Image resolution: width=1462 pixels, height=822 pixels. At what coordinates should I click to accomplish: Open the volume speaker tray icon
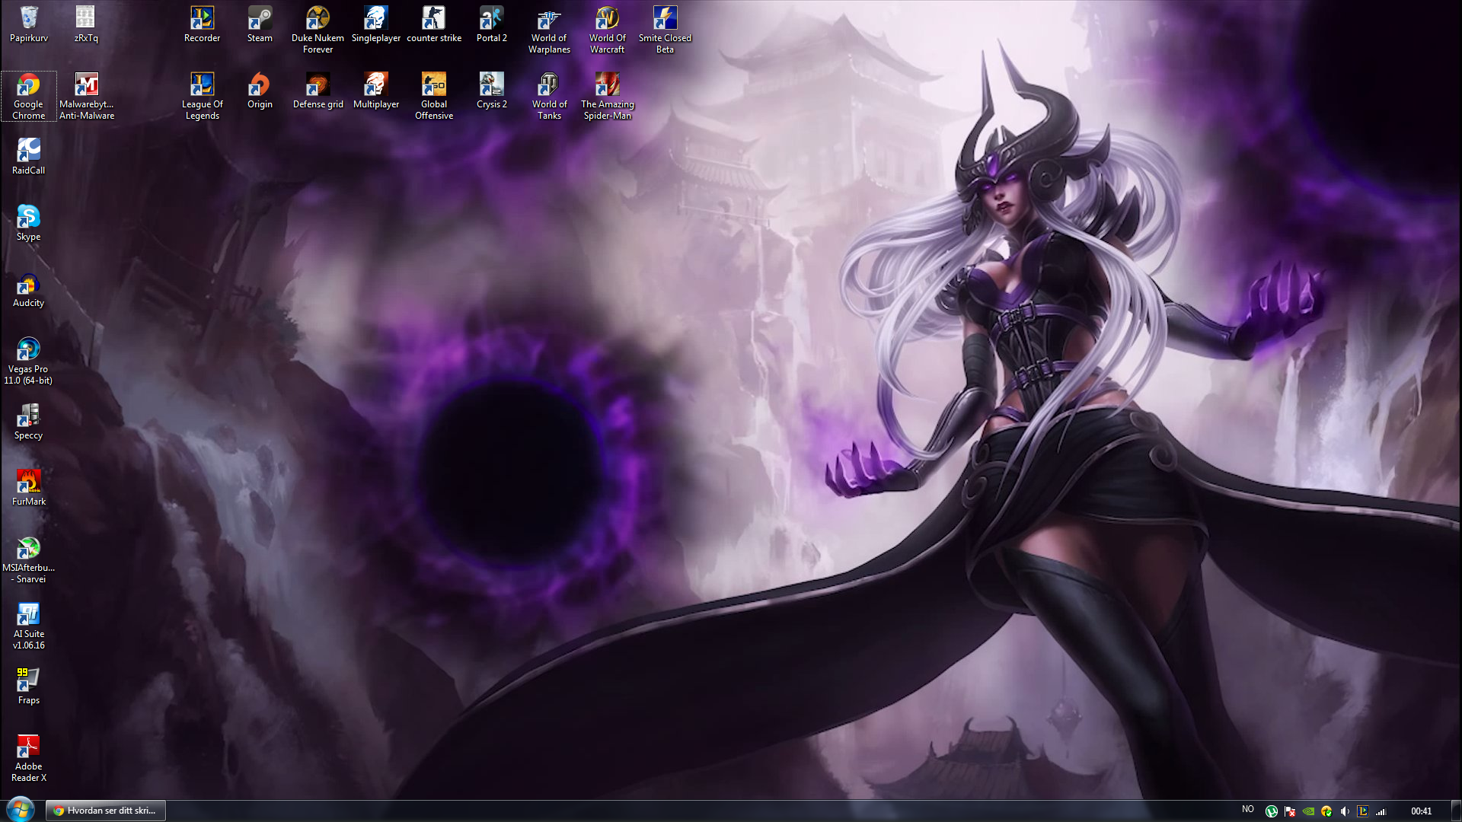pos(1345,811)
